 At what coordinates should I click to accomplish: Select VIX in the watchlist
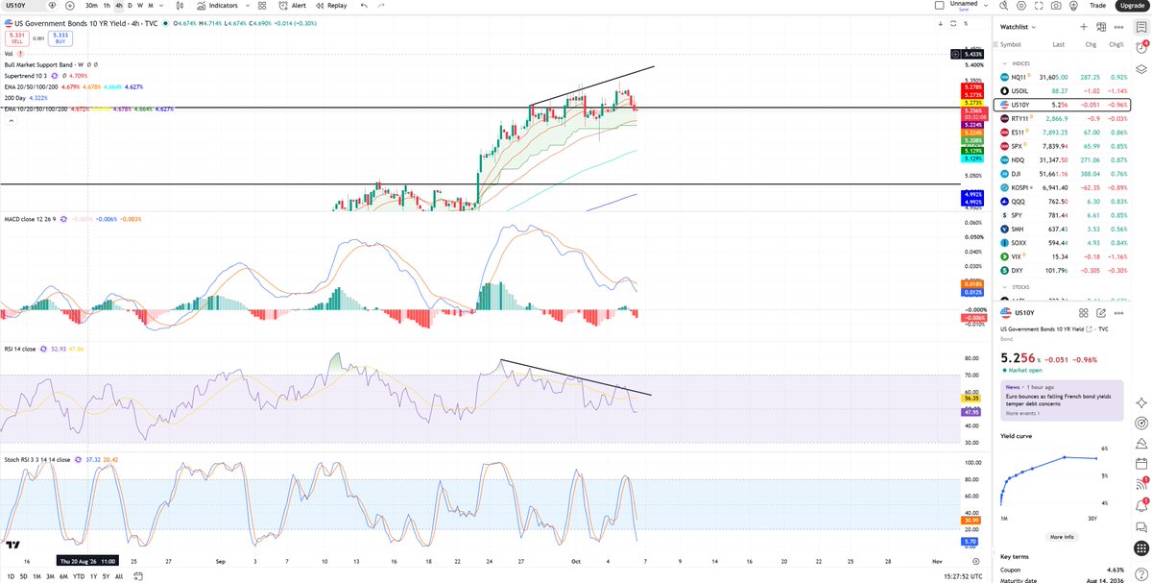click(1064, 257)
